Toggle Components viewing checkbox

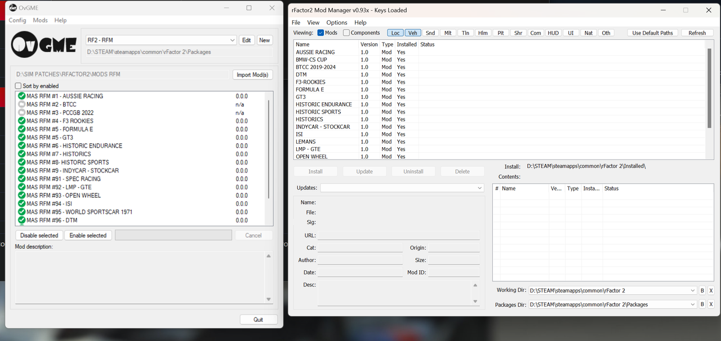pyautogui.click(x=346, y=33)
